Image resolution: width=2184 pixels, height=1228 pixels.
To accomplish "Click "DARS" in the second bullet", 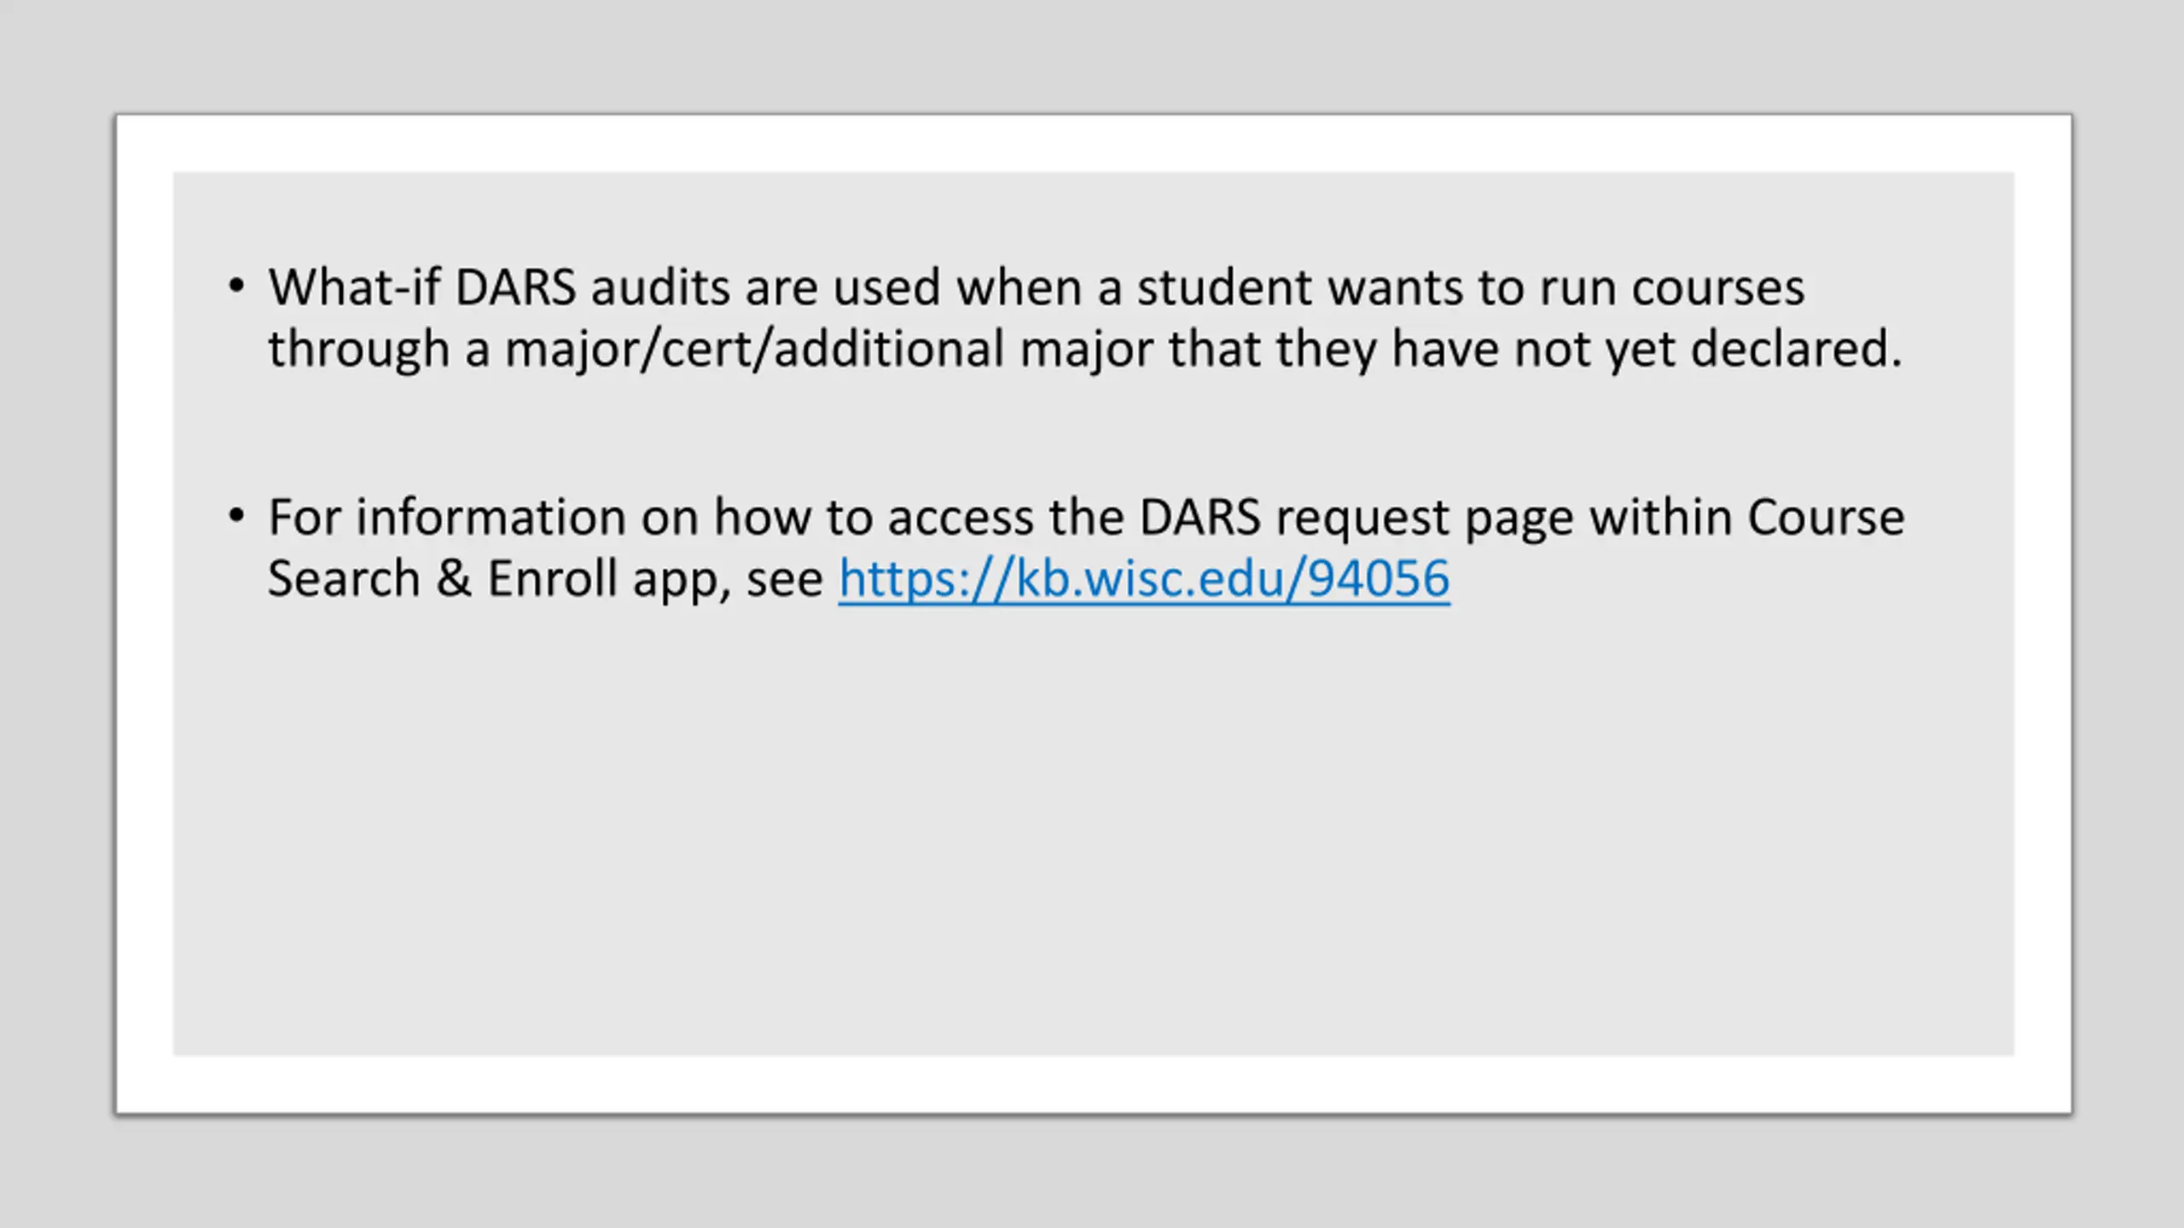I will coord(1199,517).
